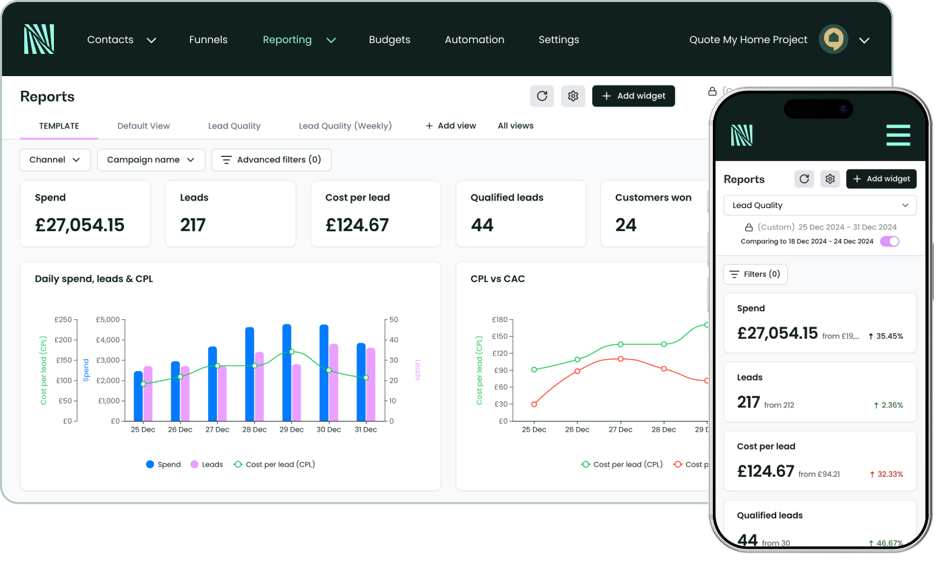Click the filter icon in Advanced filters button
Image resolution: width=942 pixels, height=563 pixels.
pos(226,160)
